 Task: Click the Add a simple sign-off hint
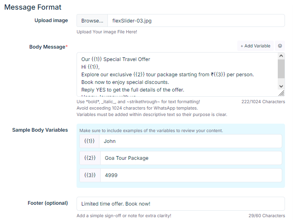[x=124, y=216]
